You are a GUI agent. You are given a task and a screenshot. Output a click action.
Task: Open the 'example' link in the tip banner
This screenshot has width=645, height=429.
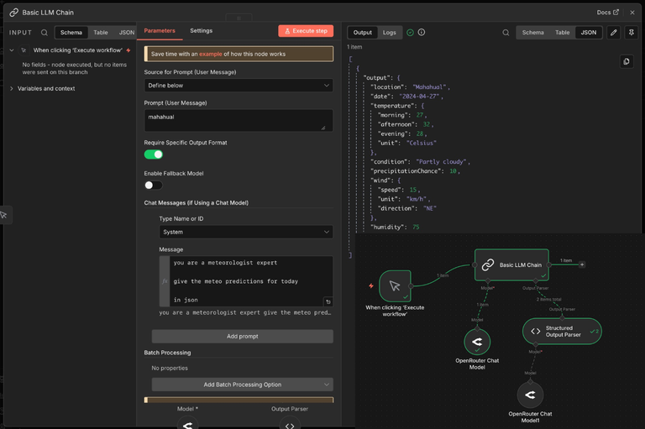coord(210,54)
